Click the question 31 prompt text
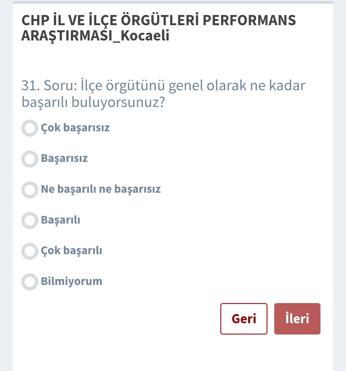This screenshot has width=346, height=371. click(x=163, y=94)
